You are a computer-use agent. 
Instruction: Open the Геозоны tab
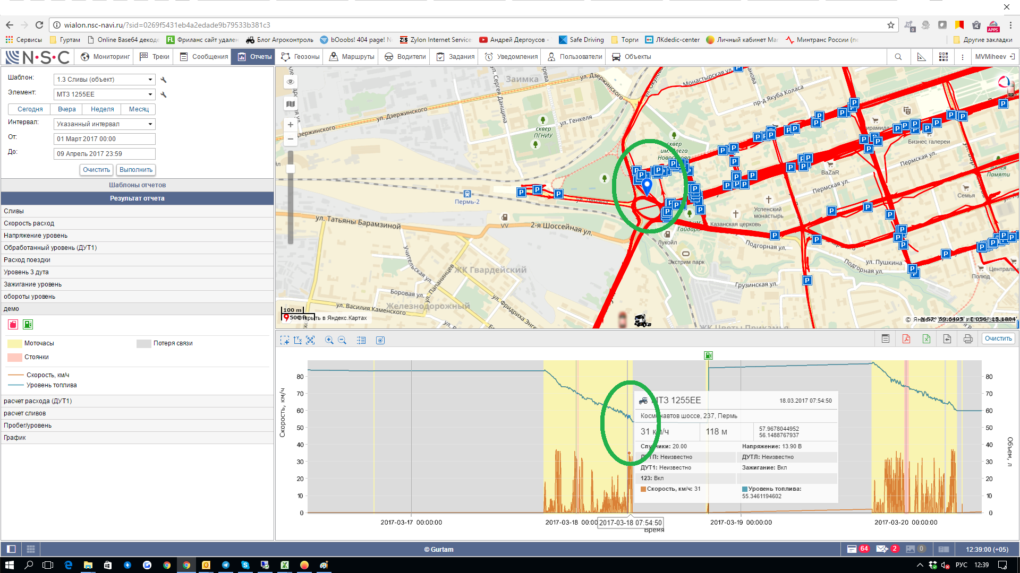[x=301, y=57]
